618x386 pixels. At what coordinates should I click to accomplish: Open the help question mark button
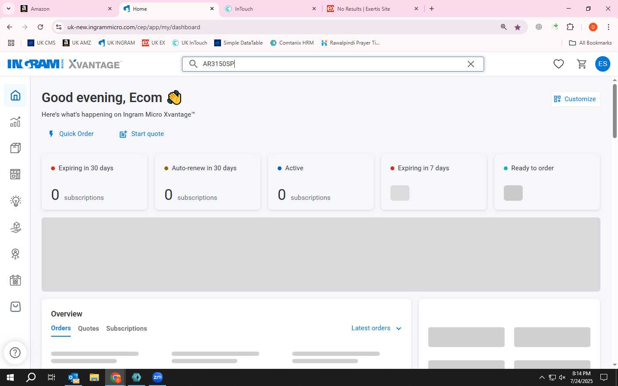click(15, 353)
